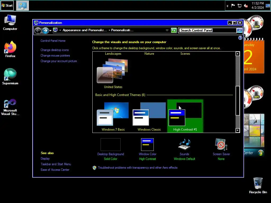The height and width of the screenshot is (203, 271).
Task: Open Ease of Access Center link
Action: 55,170
